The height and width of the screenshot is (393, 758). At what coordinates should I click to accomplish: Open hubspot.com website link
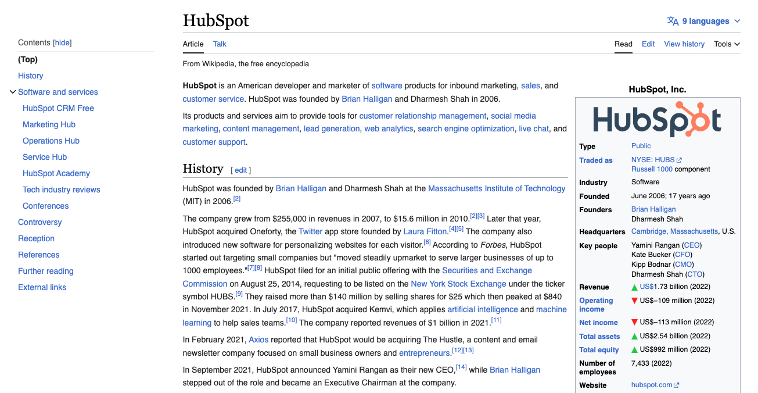click(652, 385)
